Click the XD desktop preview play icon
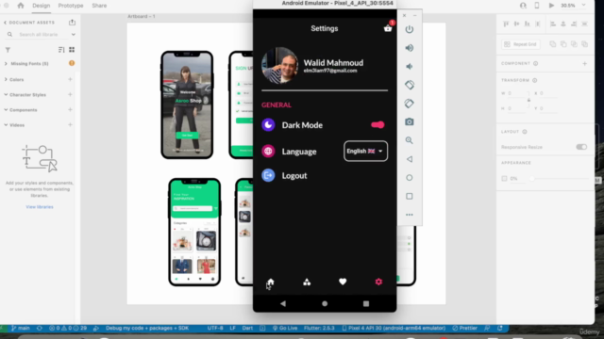604x339 pixels. [551, 6]
